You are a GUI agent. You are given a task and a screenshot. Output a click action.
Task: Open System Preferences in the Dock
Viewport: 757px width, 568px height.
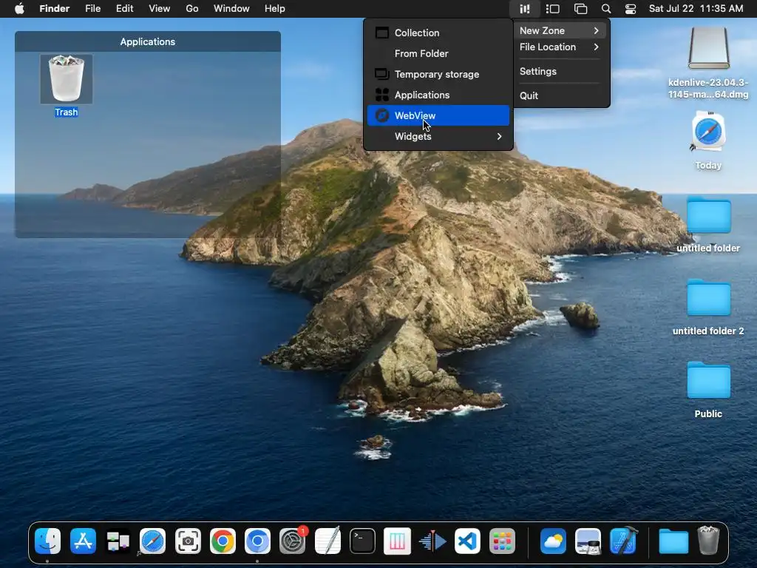tap(293, 542)
